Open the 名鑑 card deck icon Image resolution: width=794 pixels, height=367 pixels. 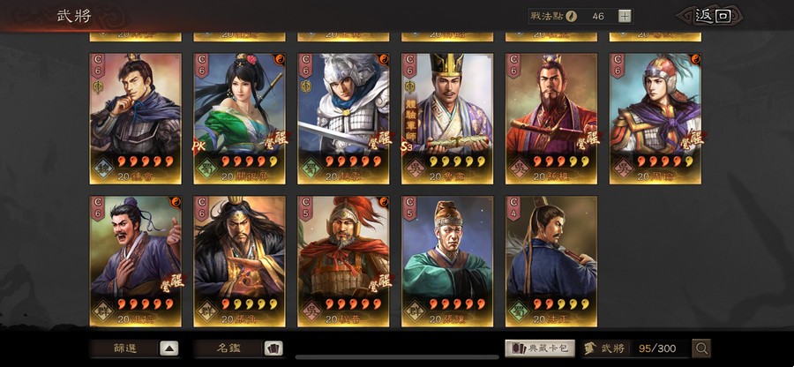(x=273, y=348)
